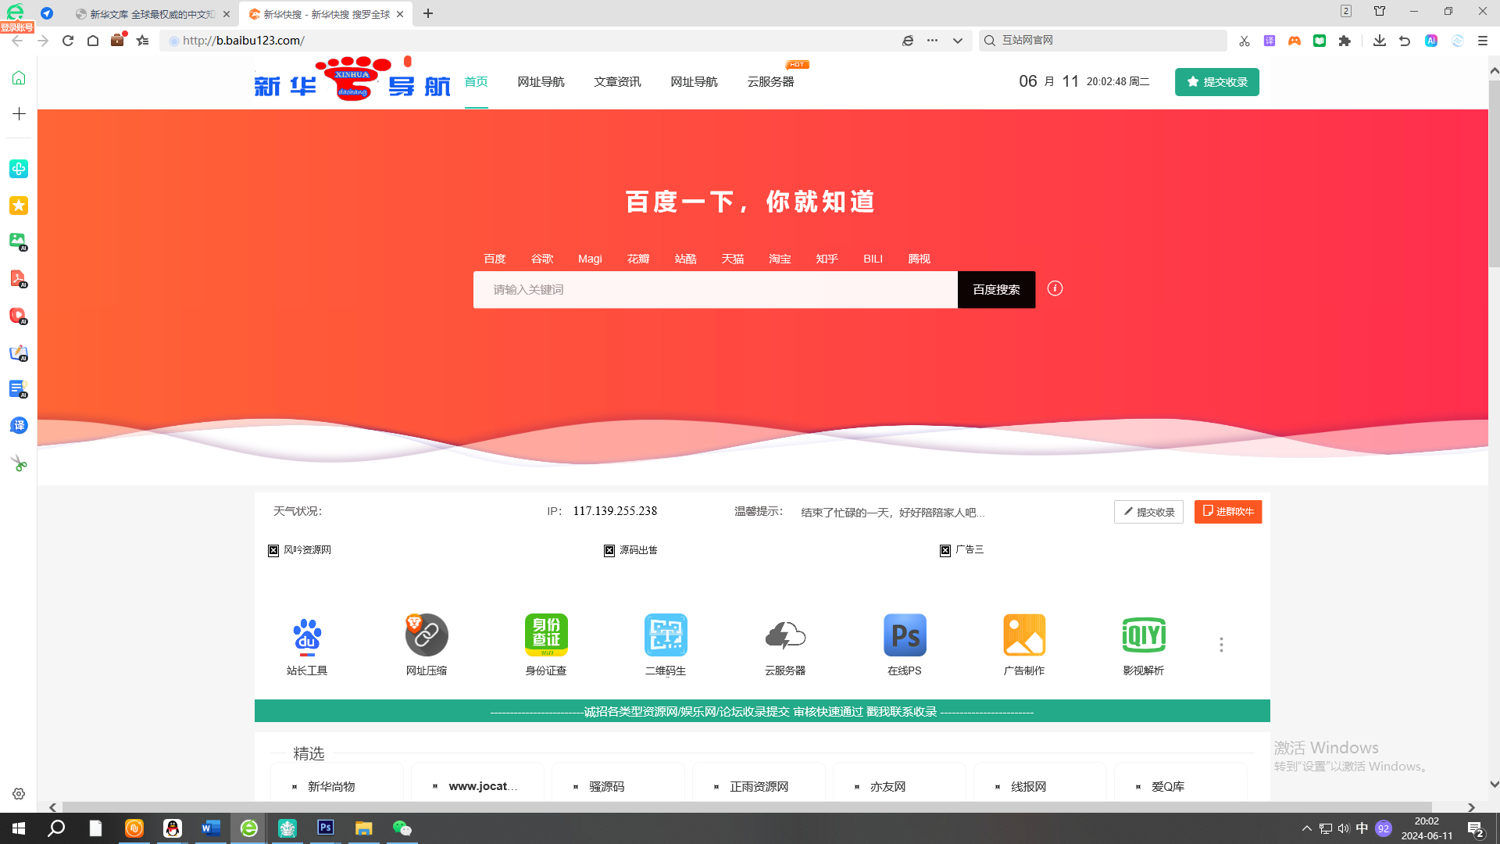Open the 云服务器 cloud icon
This screenshot has height=844, width=1500.
pos(785,635)
